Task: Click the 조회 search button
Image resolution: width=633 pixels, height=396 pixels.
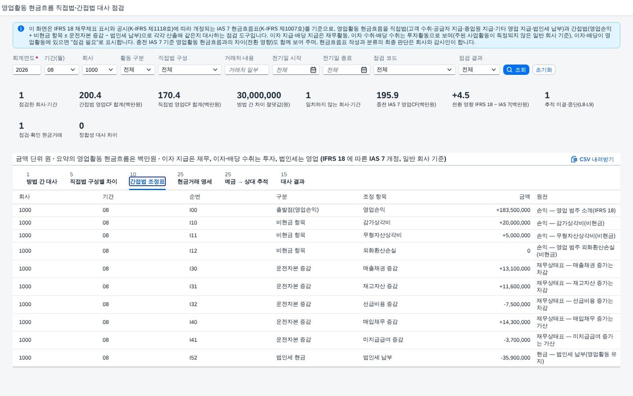Action: tap(516, 70)
